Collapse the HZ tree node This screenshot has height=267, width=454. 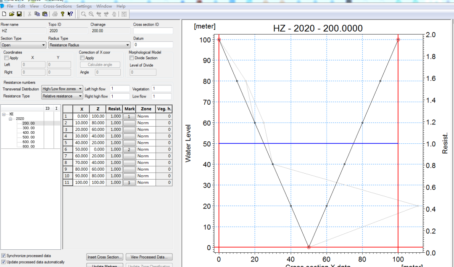click(x=4, y=114)
